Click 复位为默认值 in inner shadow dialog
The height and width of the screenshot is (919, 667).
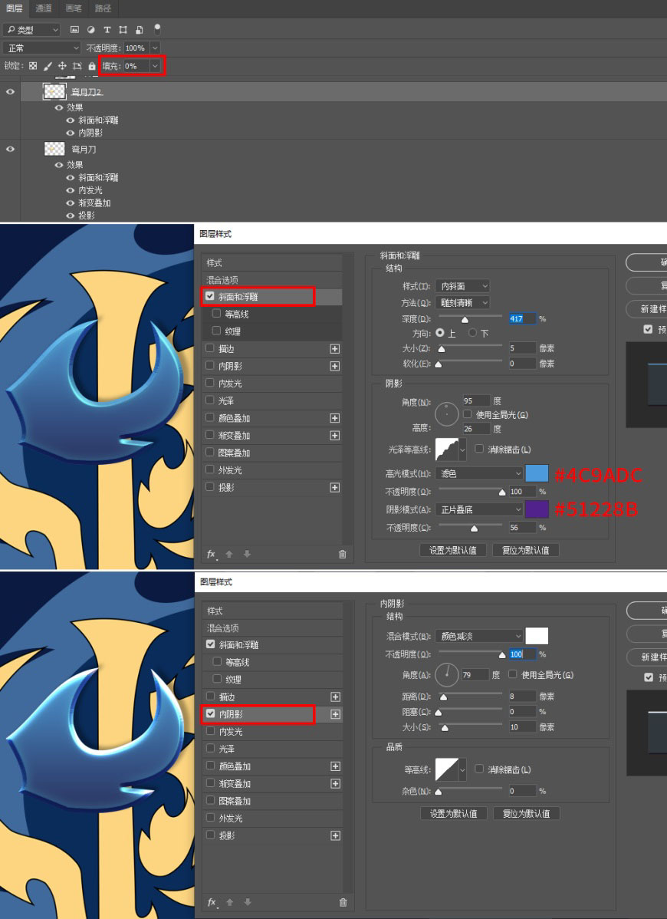coord(527,813)
